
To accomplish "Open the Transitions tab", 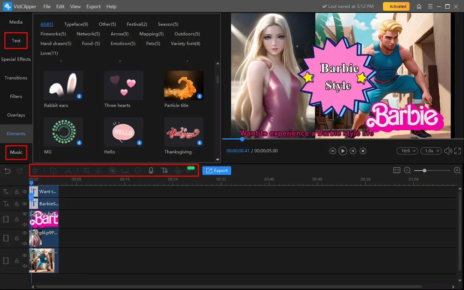I will coord(16,78).
